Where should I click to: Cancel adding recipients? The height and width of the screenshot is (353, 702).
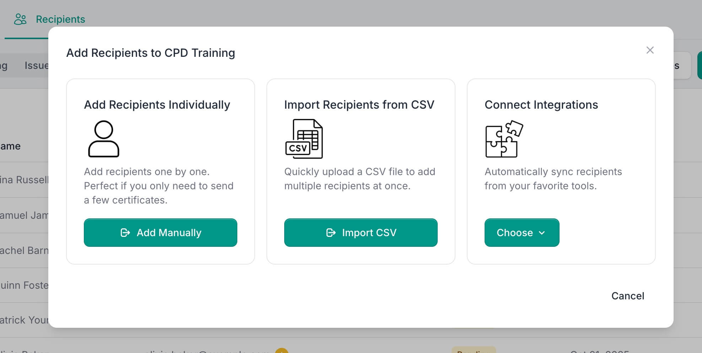(627, 296)
